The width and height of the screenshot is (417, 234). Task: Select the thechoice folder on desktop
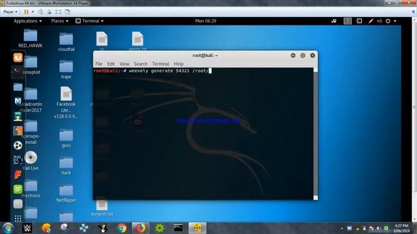tap(31, 189)
